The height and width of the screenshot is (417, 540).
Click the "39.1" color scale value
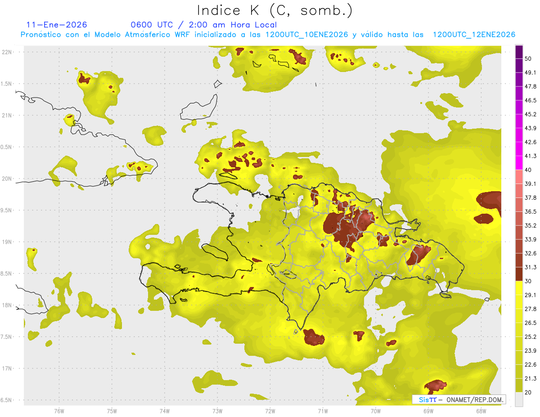click(x=531, y=184)
